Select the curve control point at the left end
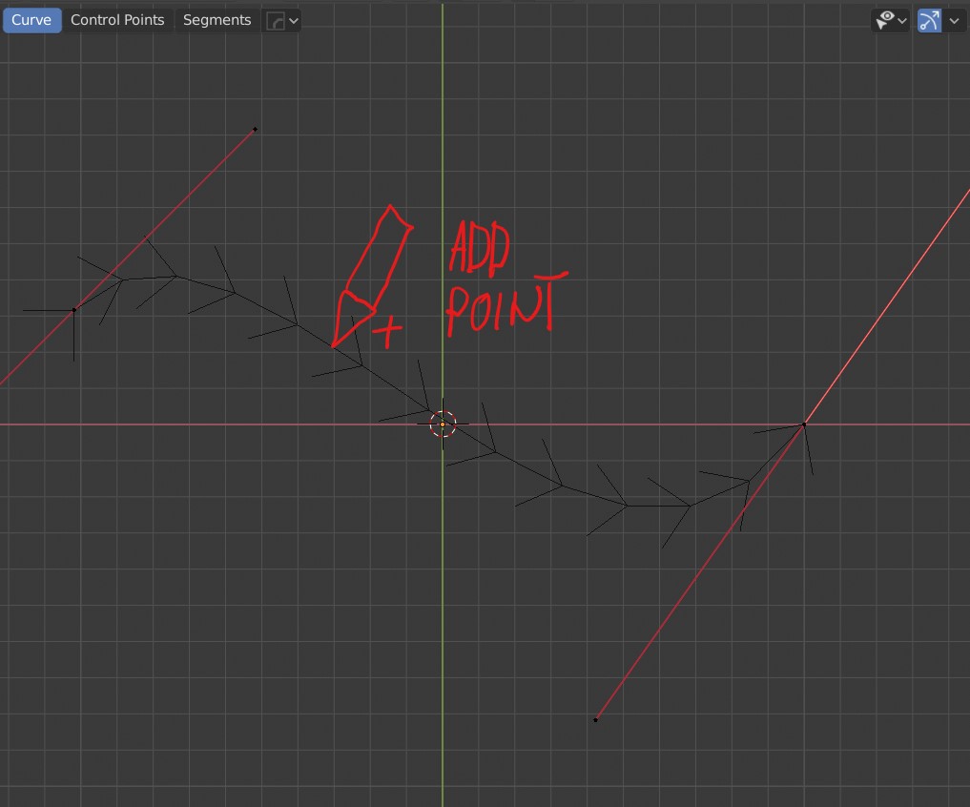970x807 pixels. point(74,310)
